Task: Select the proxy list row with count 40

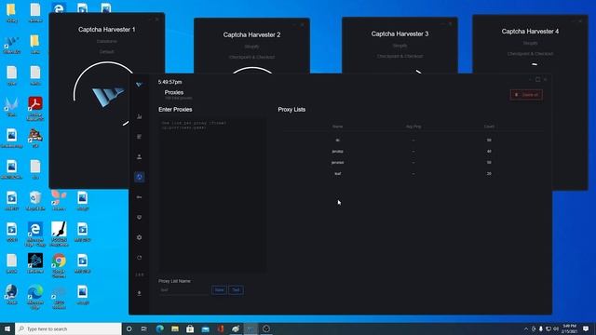Action: click(413, 151)
